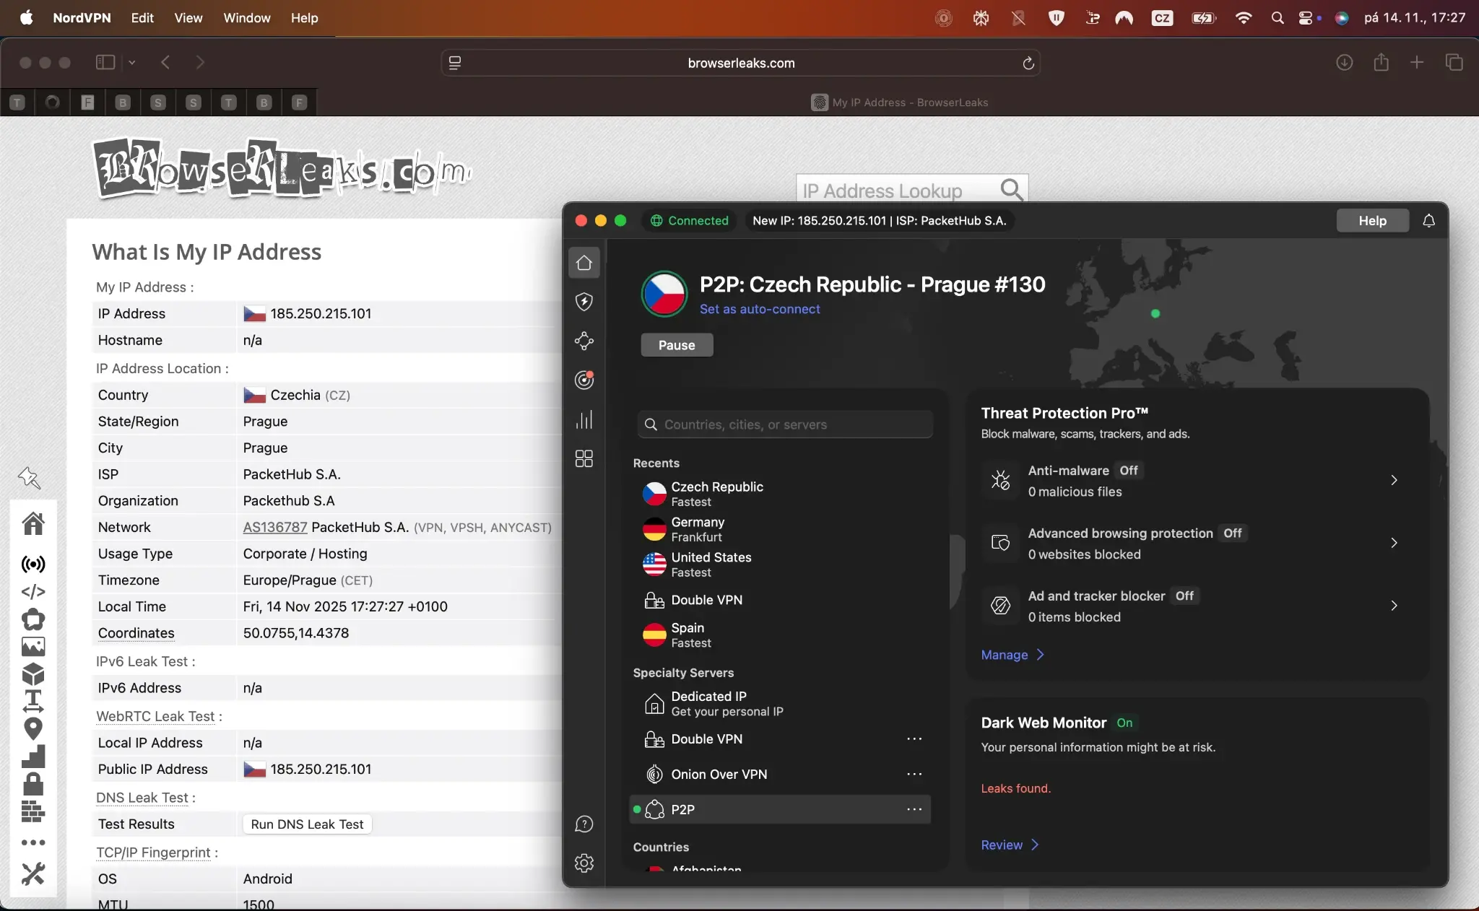View connection statistics bar-chart icon
1479x911 pixels.
[x=585, y=419]
